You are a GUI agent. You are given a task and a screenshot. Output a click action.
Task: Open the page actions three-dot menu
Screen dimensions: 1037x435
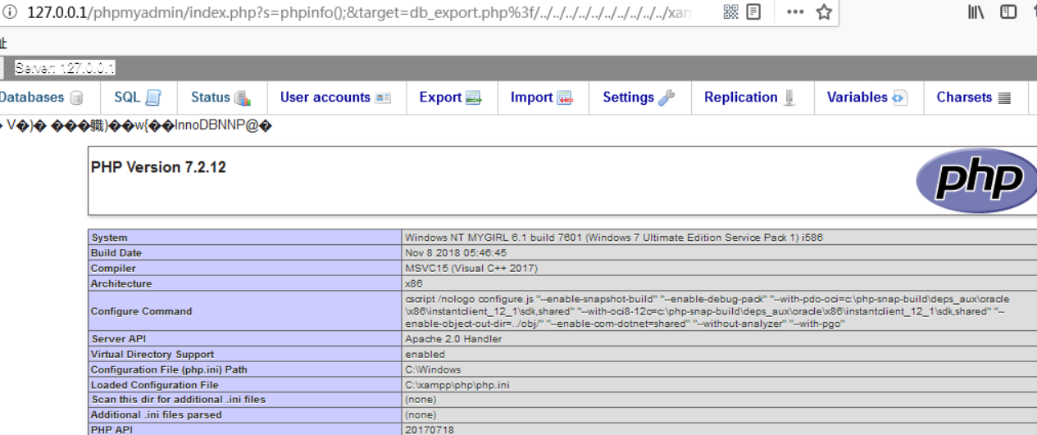point(795,12)
